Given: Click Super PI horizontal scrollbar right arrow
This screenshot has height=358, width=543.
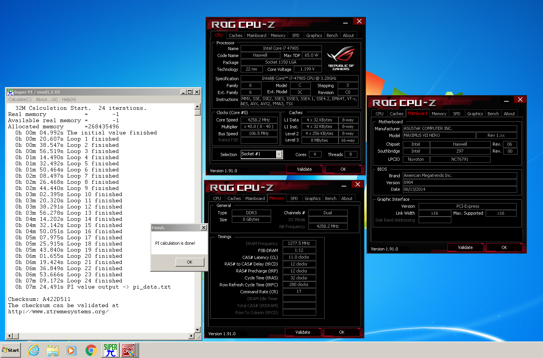Looking at the screenshot, I should [x=191, y=336].
